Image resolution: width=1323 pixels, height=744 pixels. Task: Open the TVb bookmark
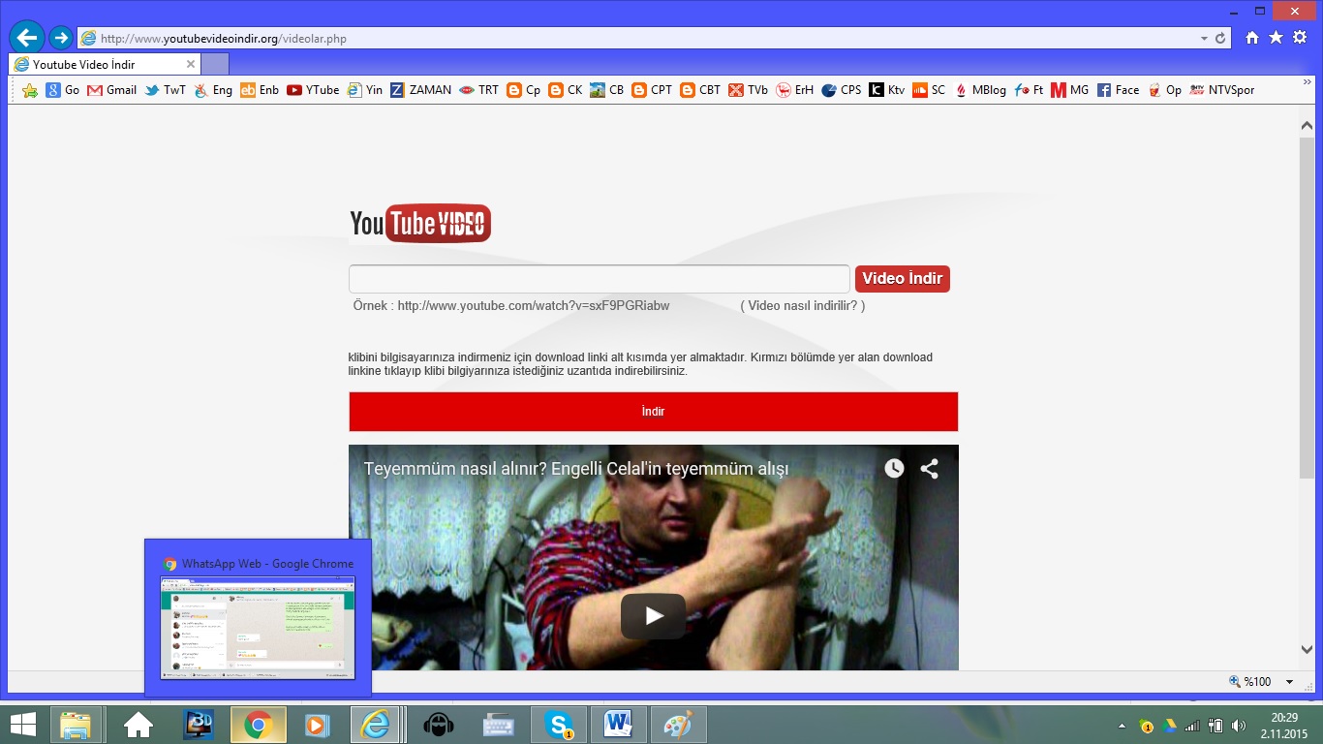[749, 90]
